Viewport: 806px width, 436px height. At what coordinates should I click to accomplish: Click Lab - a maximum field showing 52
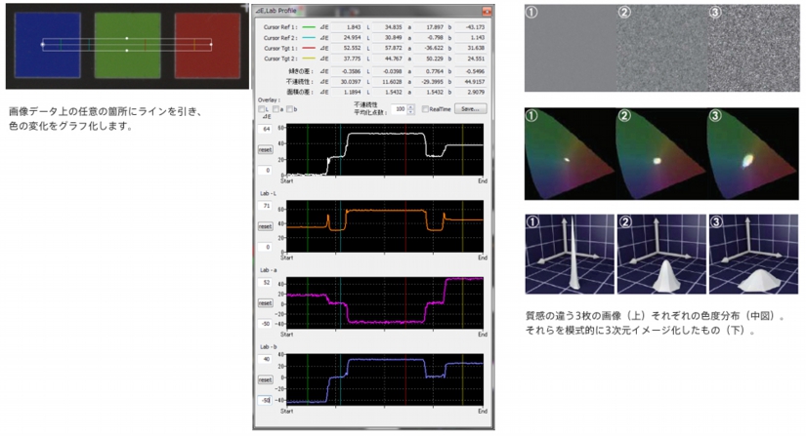(265, 282)
